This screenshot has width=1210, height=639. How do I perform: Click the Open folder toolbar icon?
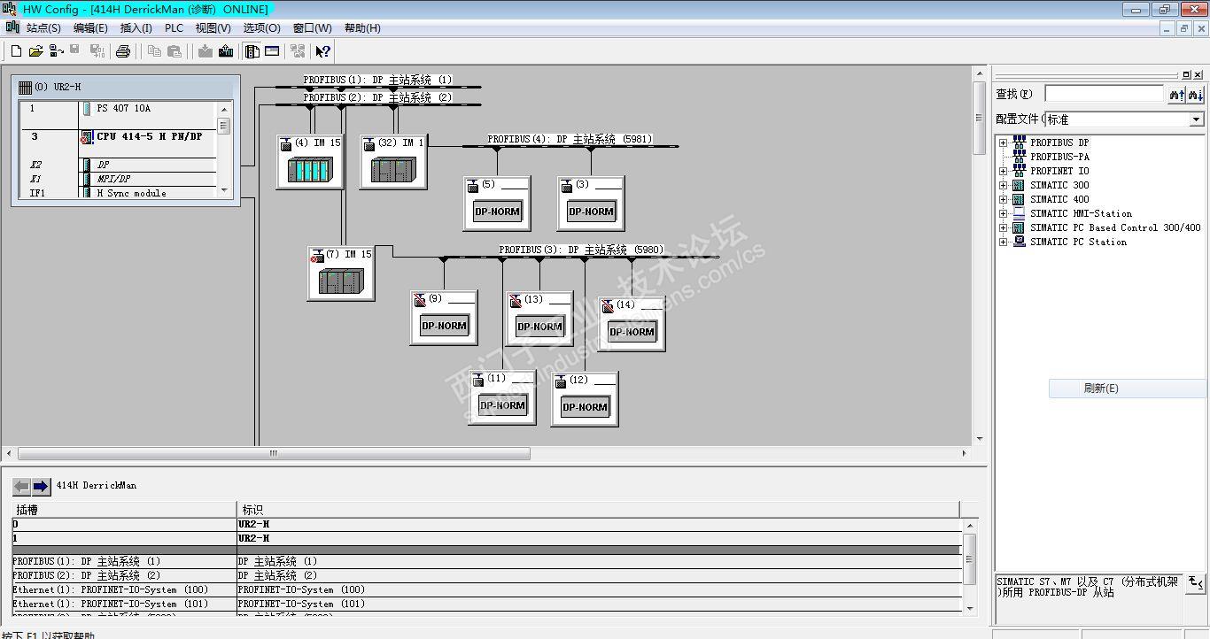36,51
